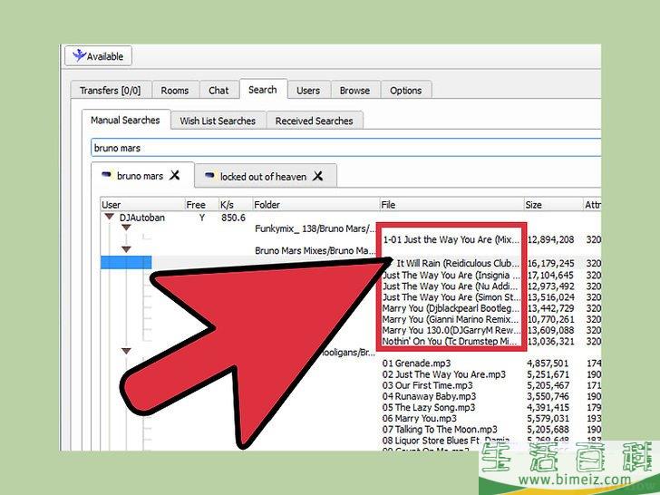Sort by the K/s column header
Screen dimensions: 660x495
(x=236, y=205)
